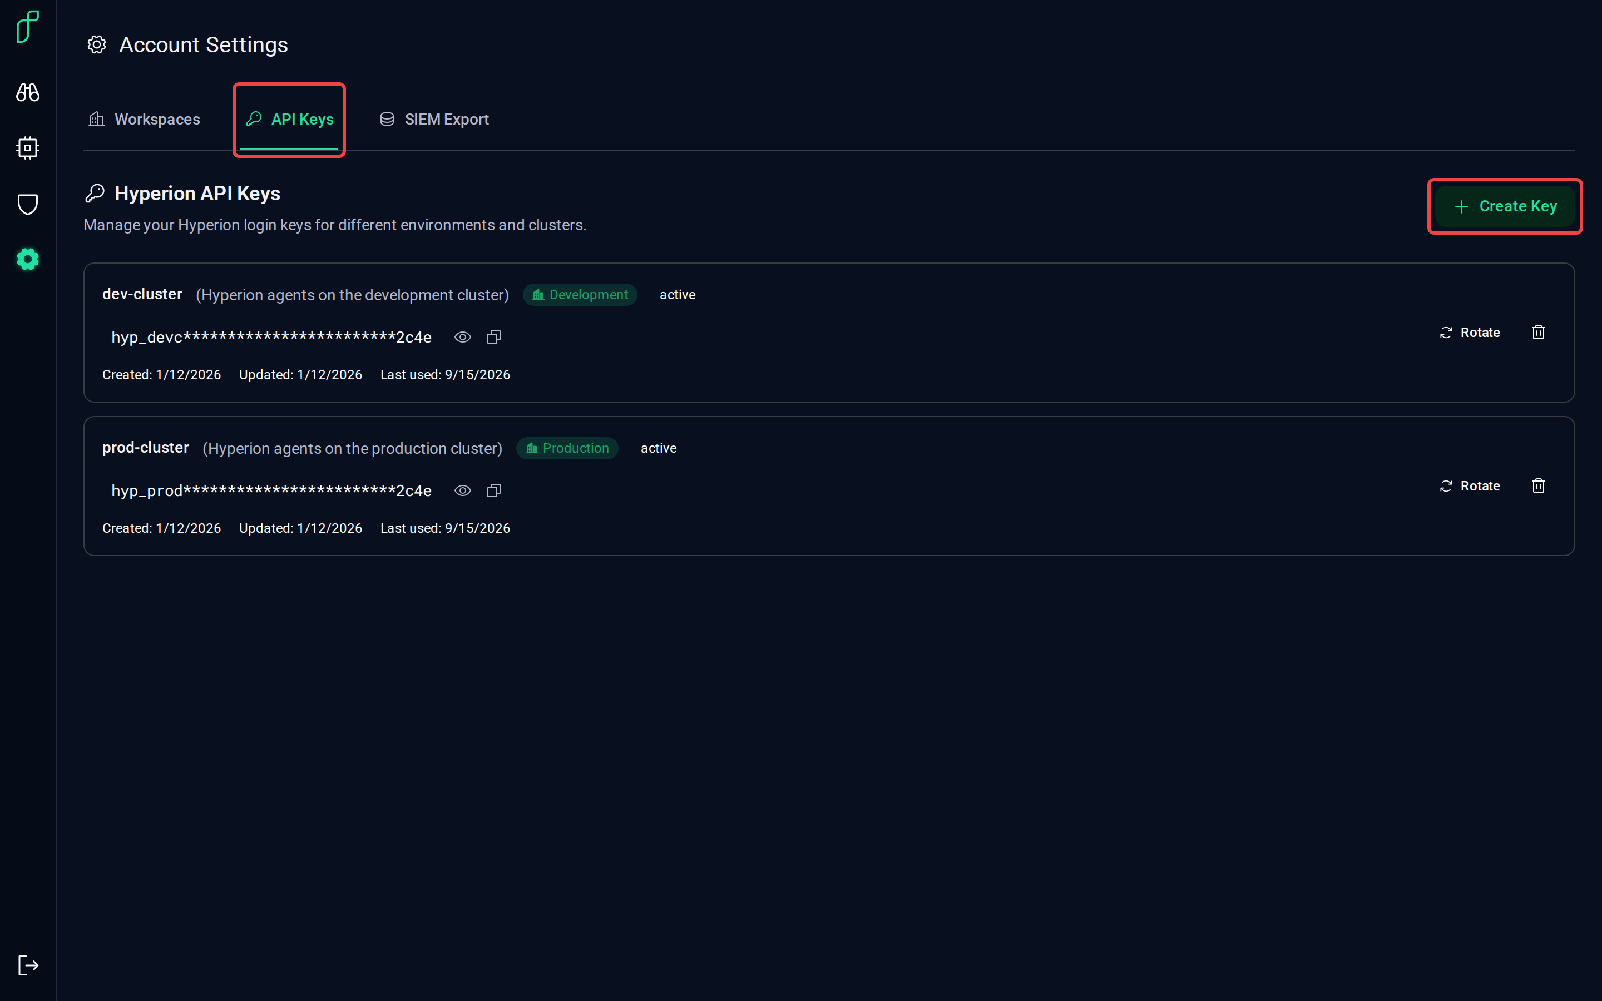Copy the dev-cluster API key

coord(494,337)
